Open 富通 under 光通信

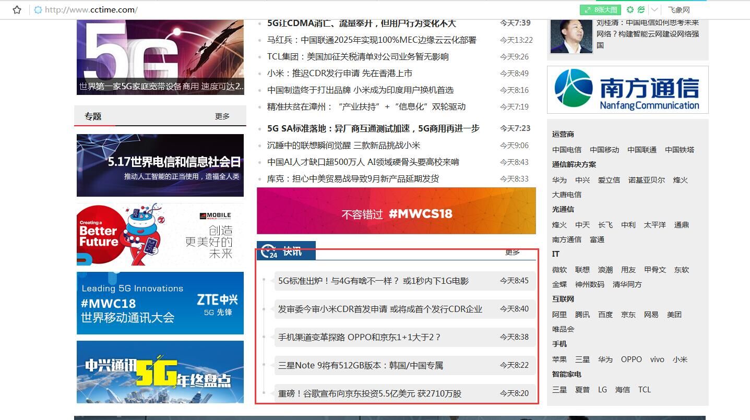(597, 239)
